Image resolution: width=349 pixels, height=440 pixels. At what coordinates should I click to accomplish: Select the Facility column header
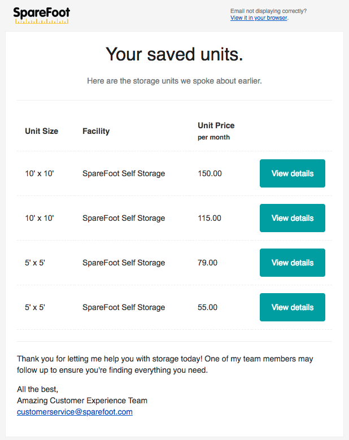[x=96, y=131]
